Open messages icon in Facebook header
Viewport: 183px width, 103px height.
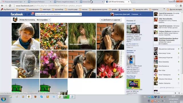29,14
